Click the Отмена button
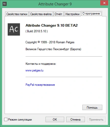Viewport: 110px width, 127px height. pos(75,120)
